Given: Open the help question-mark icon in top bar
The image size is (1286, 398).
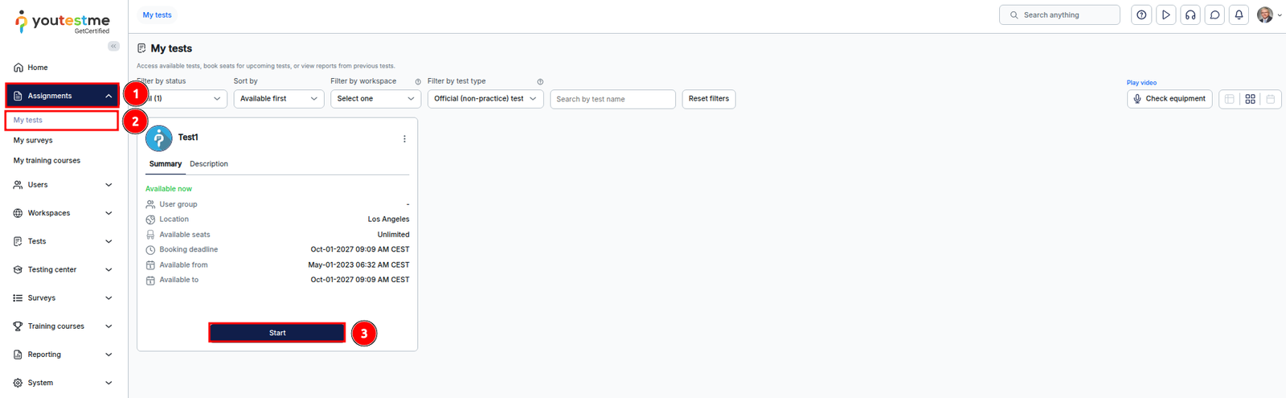Looking at the screenshot, I should (x=1141, y=14).
